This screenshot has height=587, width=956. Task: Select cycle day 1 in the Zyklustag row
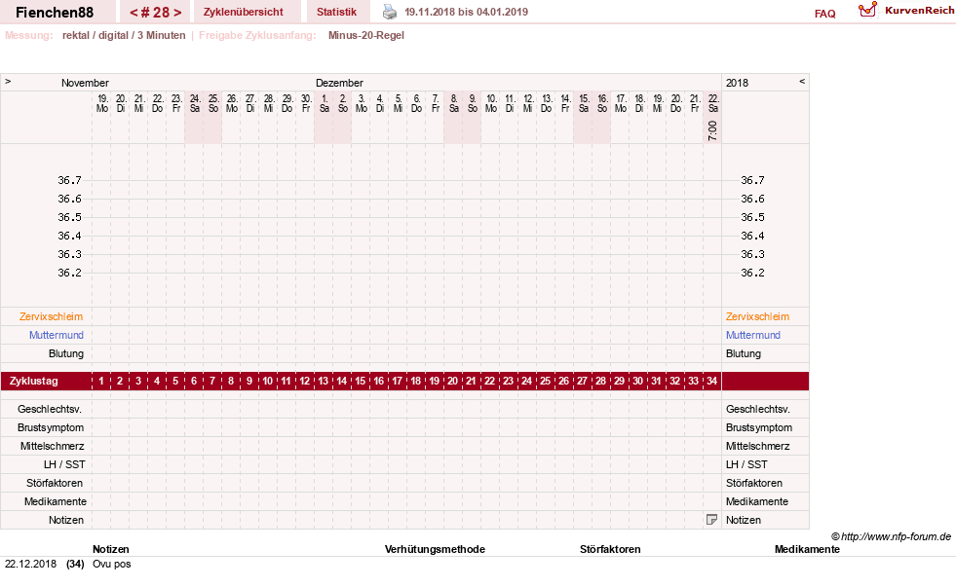point(101,382)
